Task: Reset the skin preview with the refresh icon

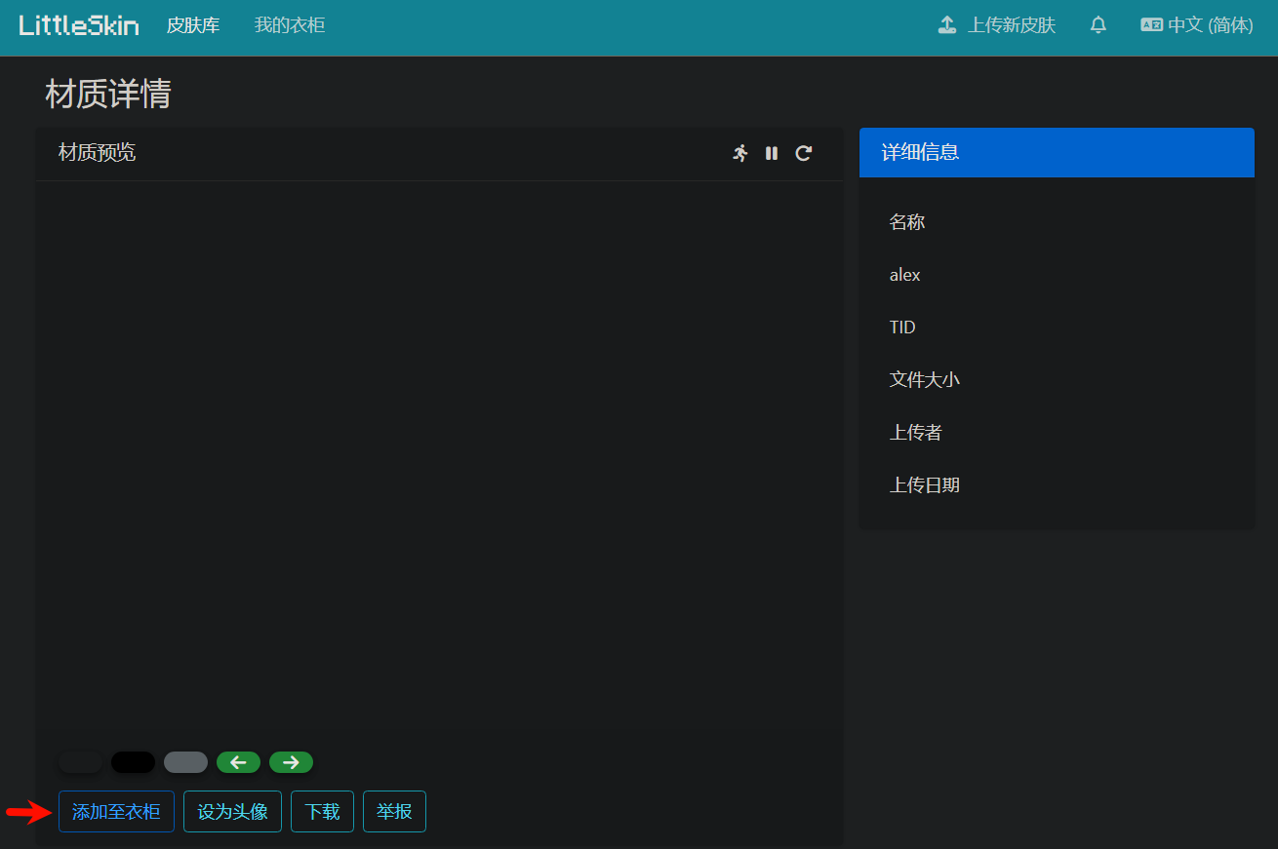Action: tap(803, 153)
